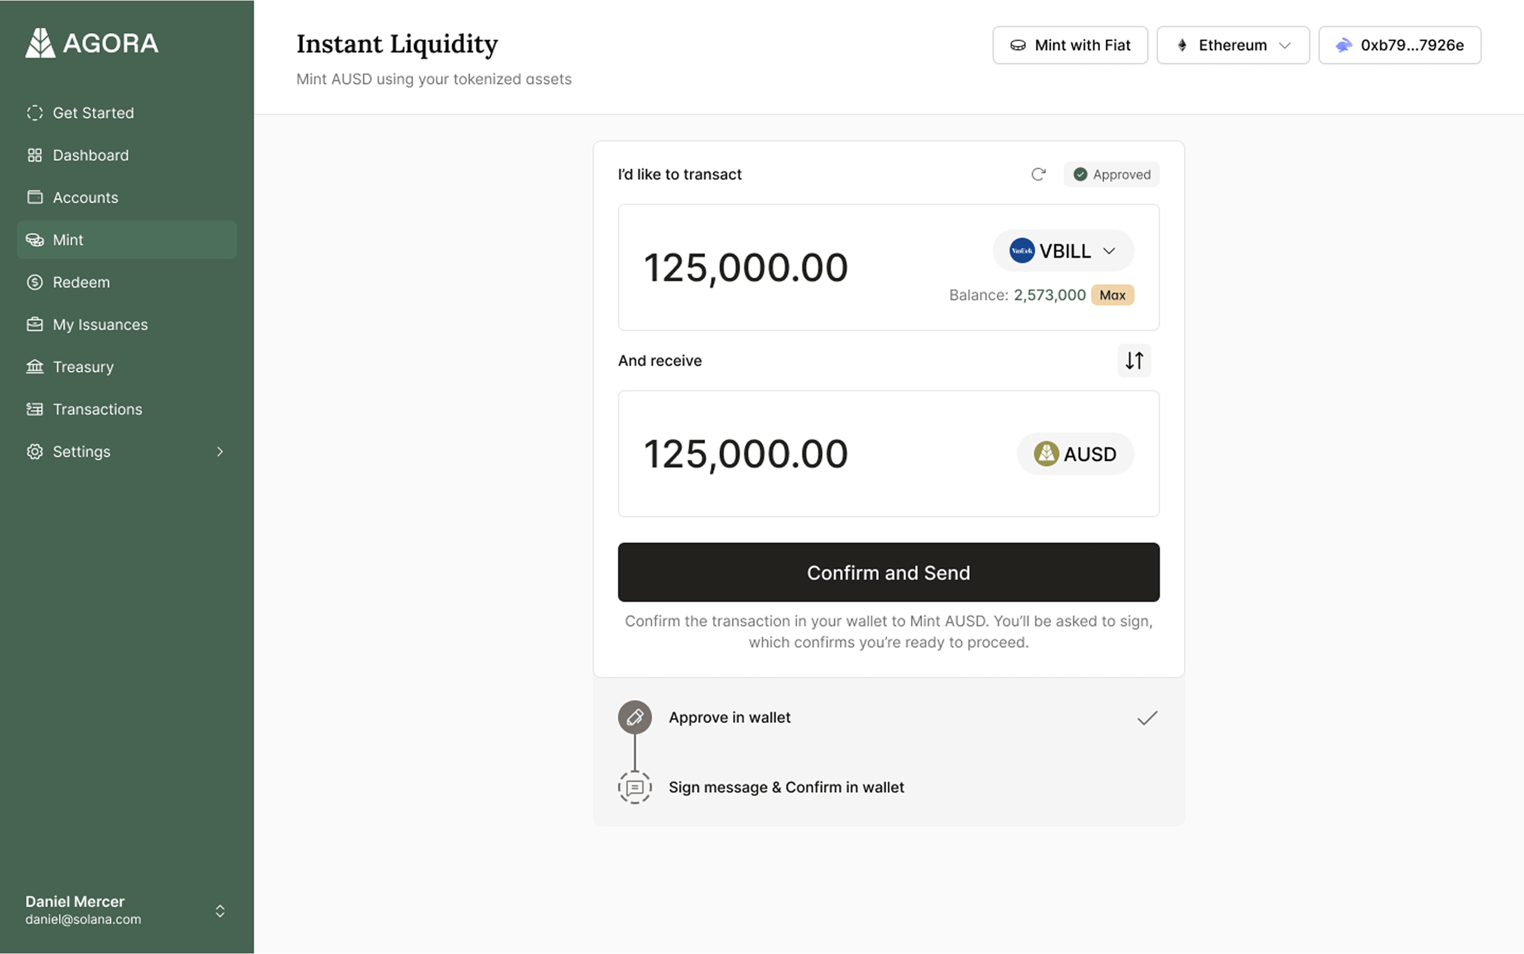Open Redeem from the sidebar icon
1524x954 pixels.
pyautogui.click(x=35, y=282)
